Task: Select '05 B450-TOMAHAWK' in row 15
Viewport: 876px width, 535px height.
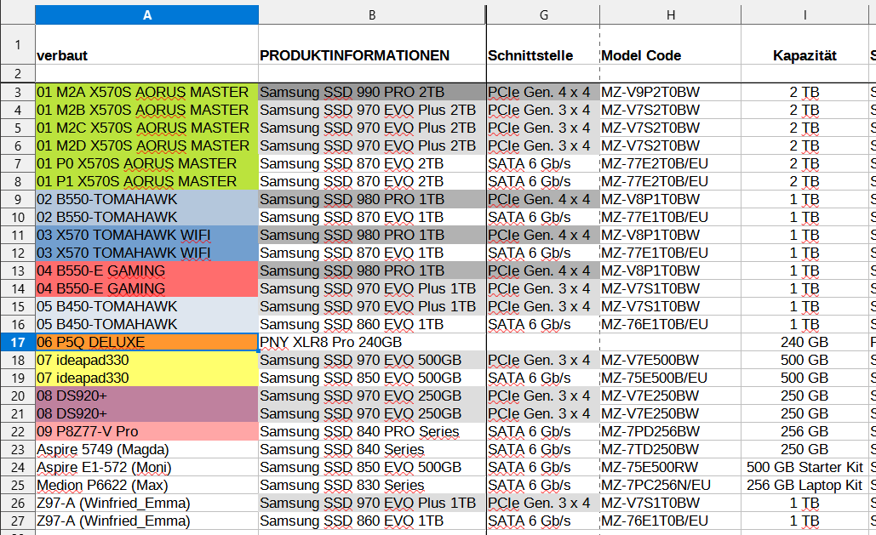Action: pyautogui.click(x=147, y=306)
